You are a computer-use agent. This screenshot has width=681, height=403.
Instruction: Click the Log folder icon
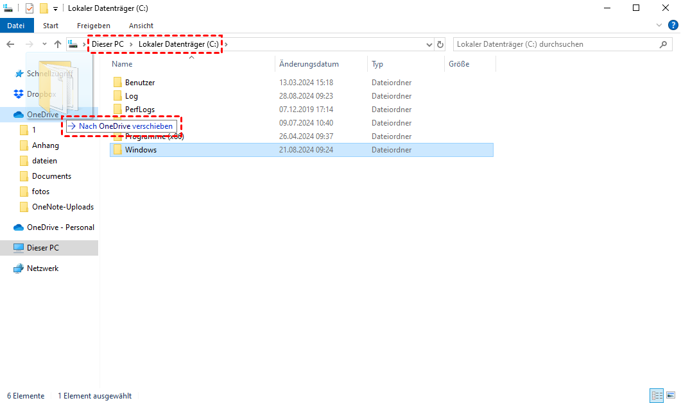coord(117,95)
